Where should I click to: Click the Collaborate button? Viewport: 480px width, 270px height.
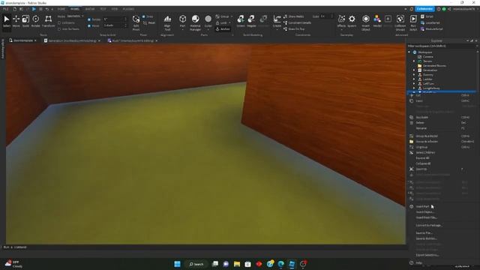tap(424, 9)
